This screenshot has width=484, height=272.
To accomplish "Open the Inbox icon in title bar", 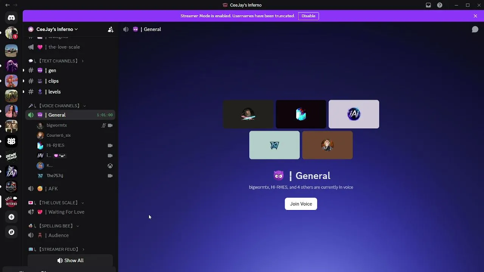I will point(428,5).
